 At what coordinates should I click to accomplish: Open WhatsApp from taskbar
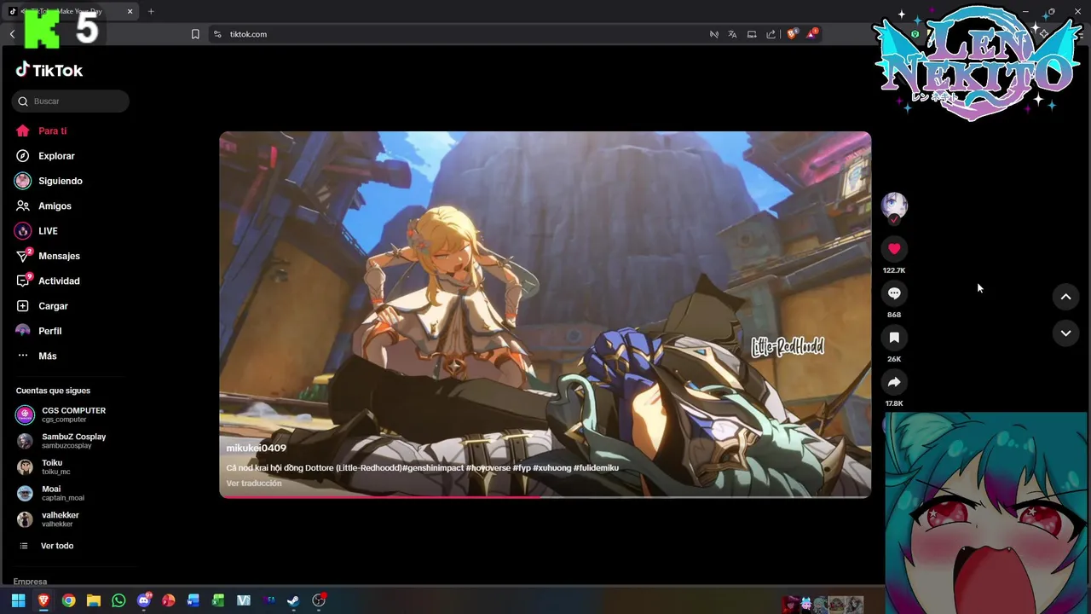click(x=118, y=600)
